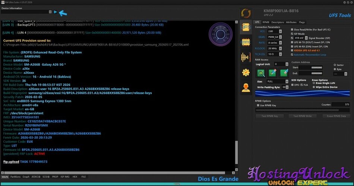Screen dimensions: 354x186
Task: Enable the DPO SCSI option
Action: coord(293,85)
